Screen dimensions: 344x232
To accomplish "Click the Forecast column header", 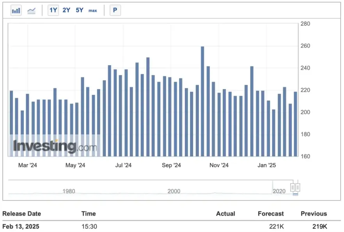I will [271, 214].
